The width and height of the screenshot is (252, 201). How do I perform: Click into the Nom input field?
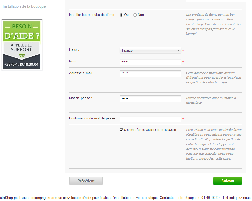pos(151,62)
